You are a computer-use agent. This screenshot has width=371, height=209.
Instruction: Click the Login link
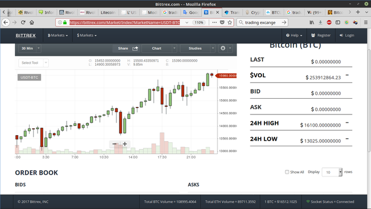[347, 35]
